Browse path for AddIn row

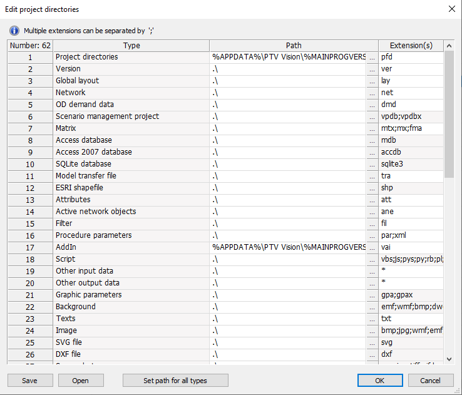372,247
